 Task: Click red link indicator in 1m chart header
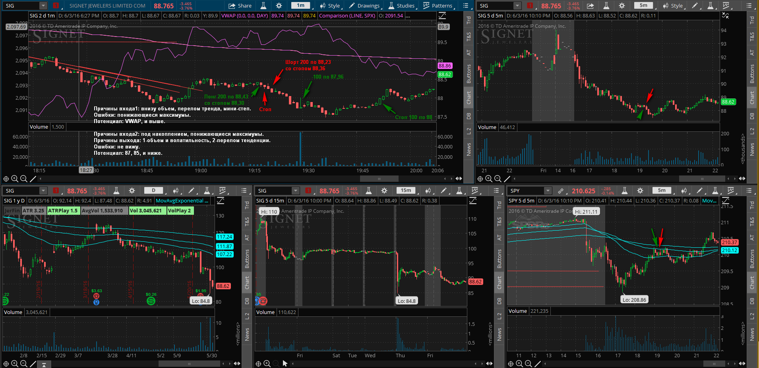56,6
